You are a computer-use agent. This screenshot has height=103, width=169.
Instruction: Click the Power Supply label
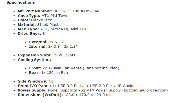[32, 90]
